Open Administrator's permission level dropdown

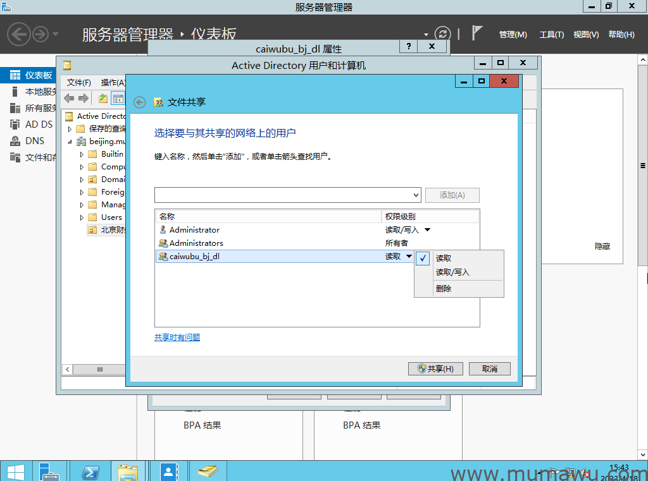[x=427, y=230]
